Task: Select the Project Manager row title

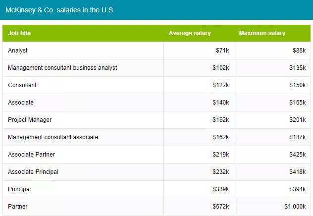Action: click(x=30, y=120)
